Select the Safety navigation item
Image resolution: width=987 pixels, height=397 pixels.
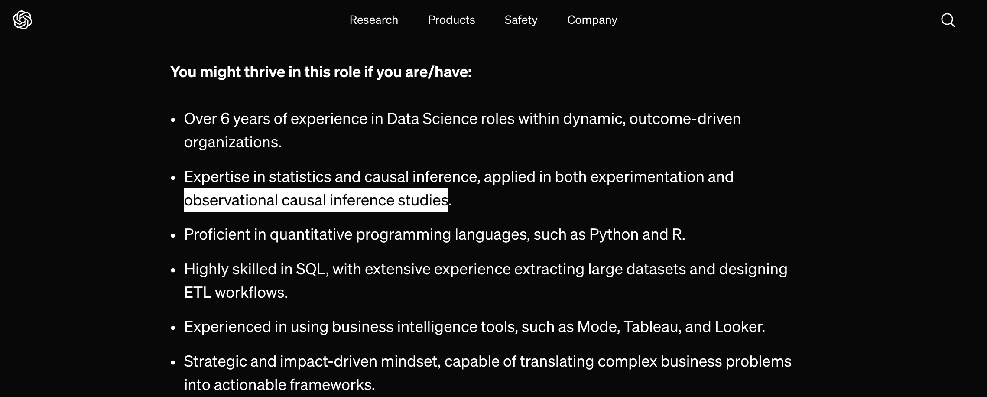coord(521,20)
